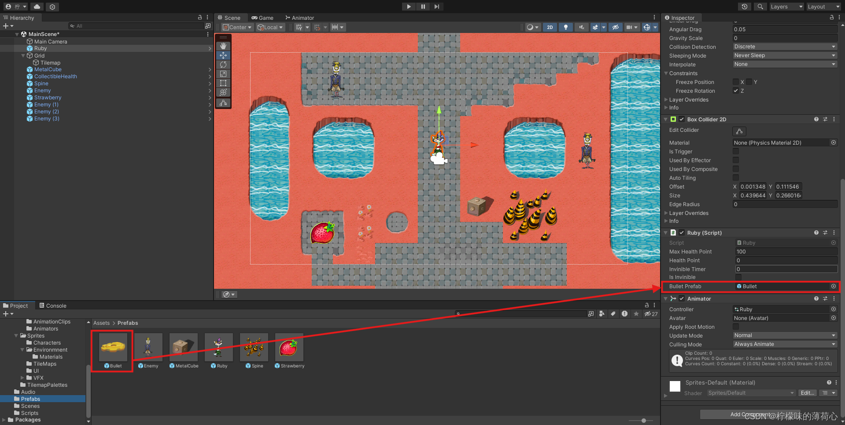
Task: Switch to the Game tab
Action: pyautogui.click(x=262, y=18)
